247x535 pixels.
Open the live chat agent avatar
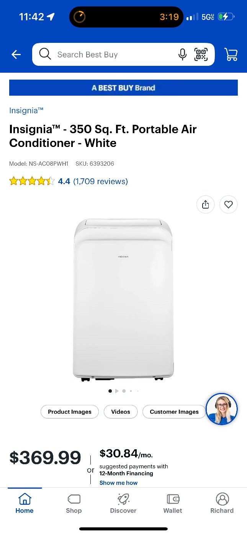222,409
